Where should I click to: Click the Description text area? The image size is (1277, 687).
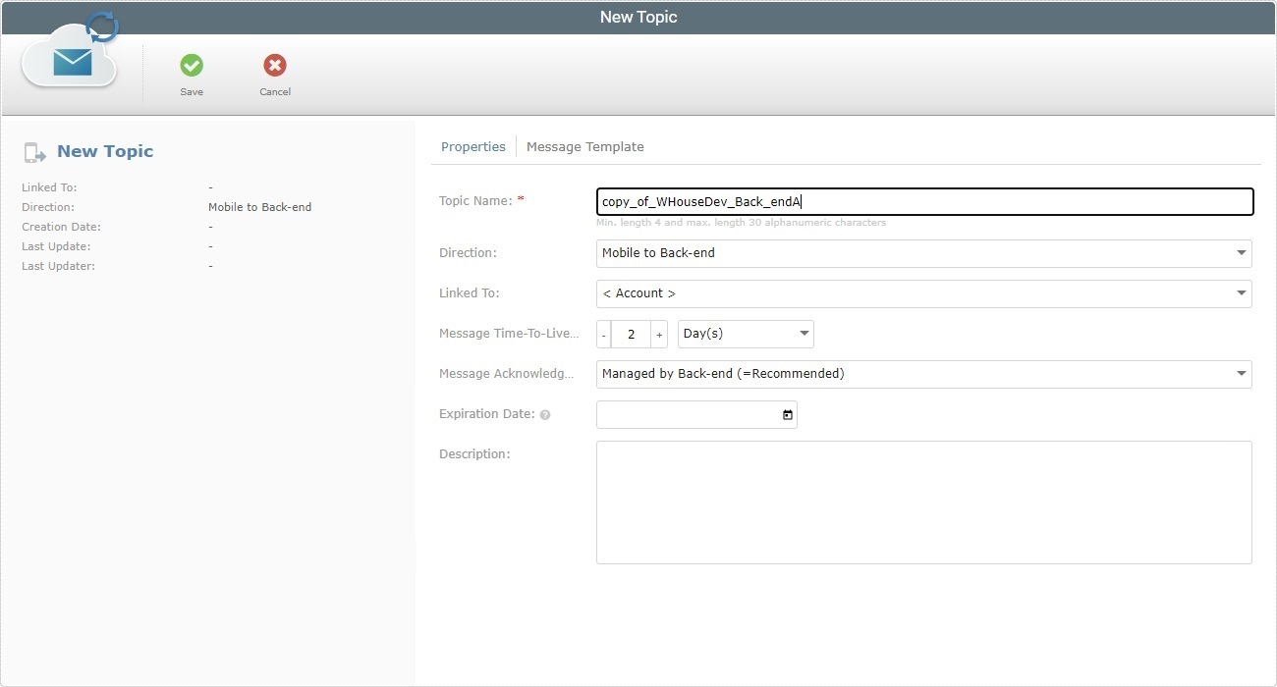click(923, 501)
